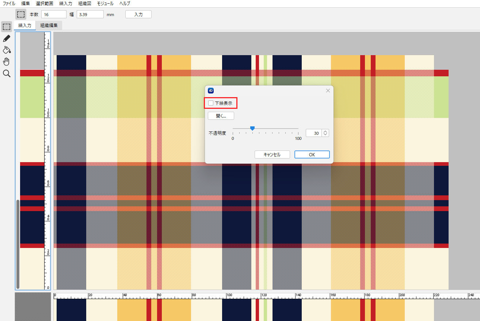Viewport: 480px width, 321px height.
Task: Select the rectangular marquee tool in sidebar
Action: pos(7,26)
